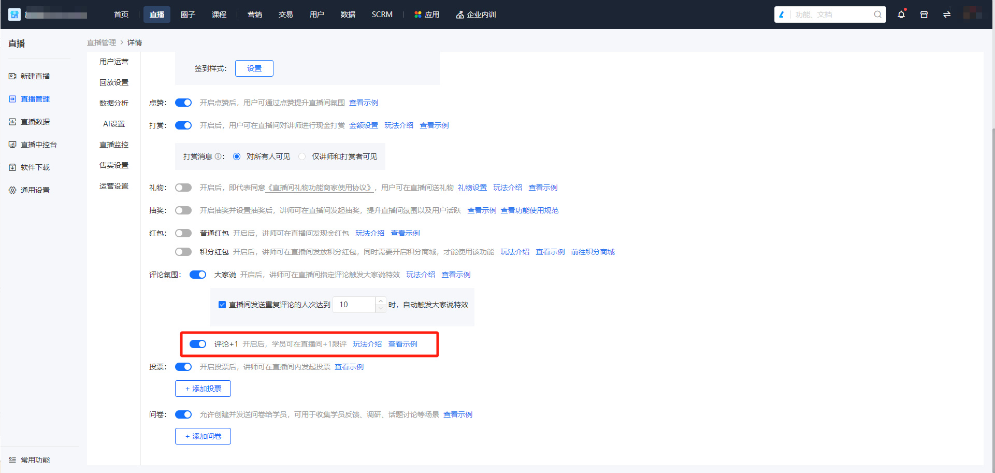This screenshot has width=995, height=473.
Task: Toggle the 问卷 switch
Action: click(x=183, y=414)
